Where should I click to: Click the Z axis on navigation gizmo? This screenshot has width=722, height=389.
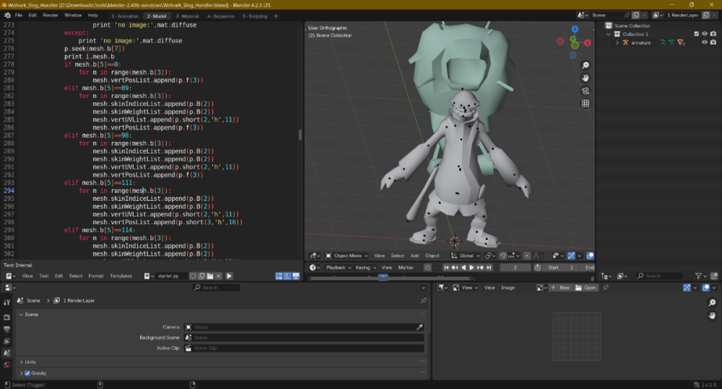coord(575,29)
